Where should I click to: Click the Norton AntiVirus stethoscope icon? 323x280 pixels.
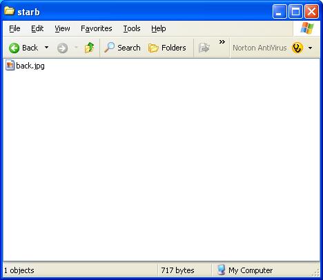[297, 48]
